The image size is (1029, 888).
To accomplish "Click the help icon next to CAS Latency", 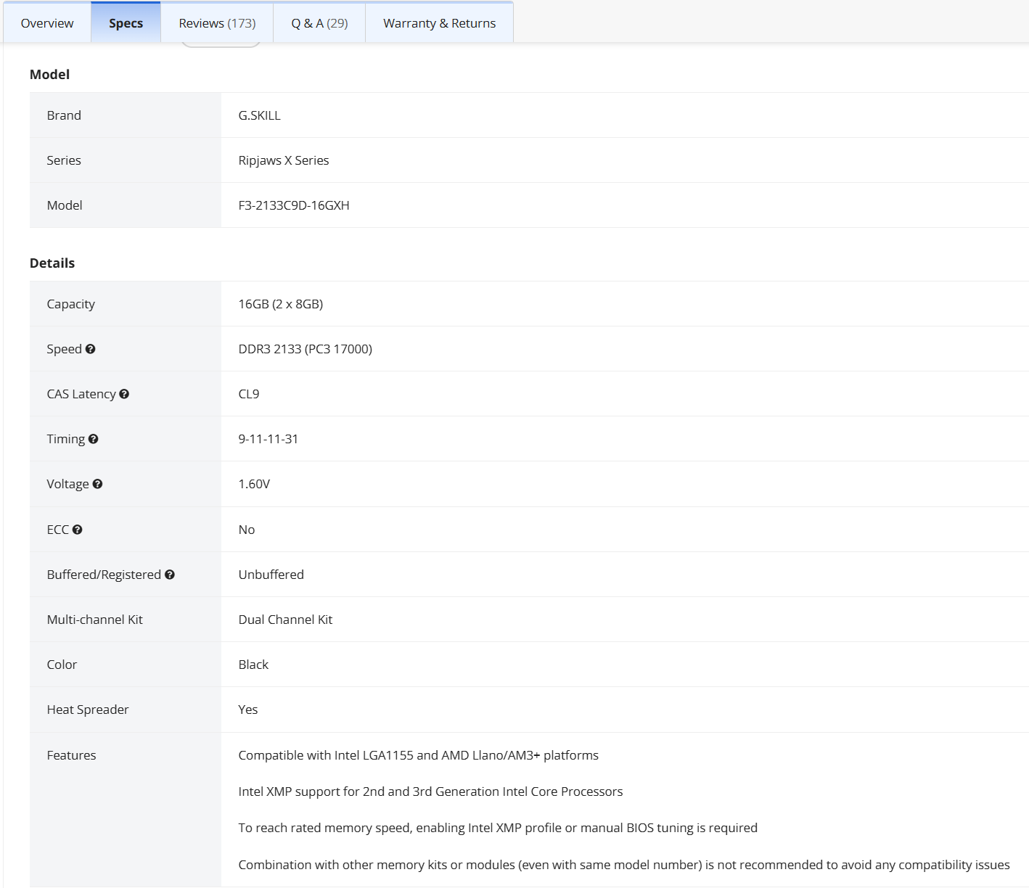I will [124, 394].
